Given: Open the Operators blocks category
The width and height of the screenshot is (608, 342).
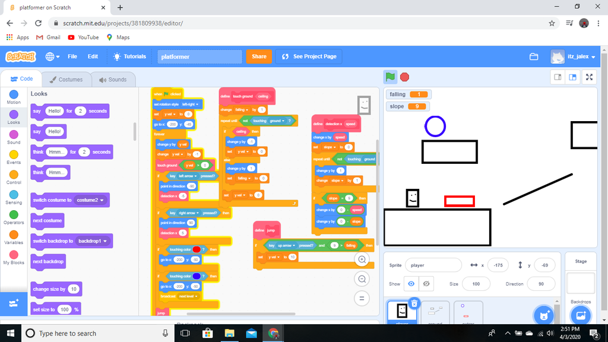Looking at the screenshot, I should [14, 217].
